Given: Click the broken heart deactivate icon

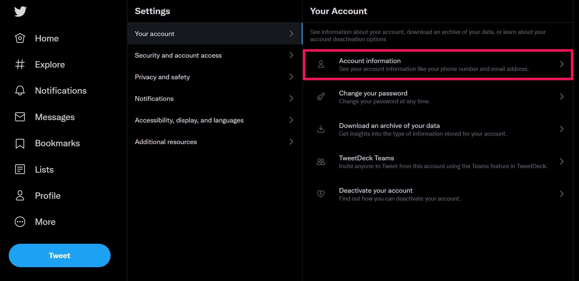Looking at the screenshot, I should click(x=321, y=194).
